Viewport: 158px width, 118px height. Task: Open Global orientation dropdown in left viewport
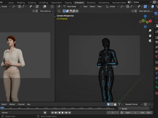[x=5, y=7]
